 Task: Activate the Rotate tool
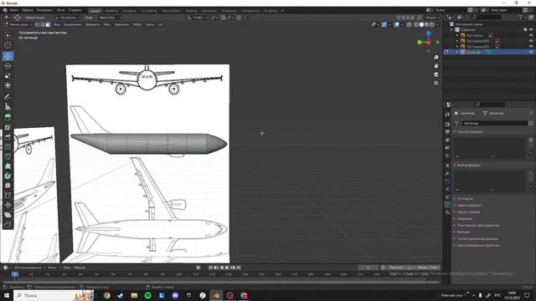coord(8,66)
